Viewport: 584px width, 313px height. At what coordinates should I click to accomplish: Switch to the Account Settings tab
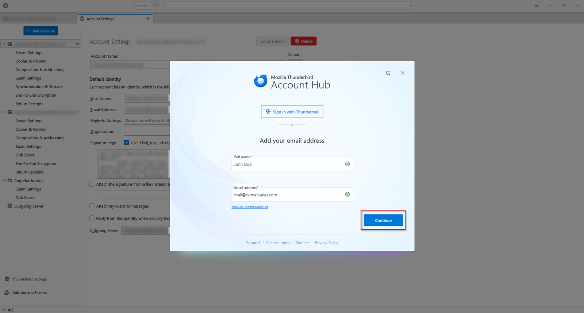click(115, 19)
